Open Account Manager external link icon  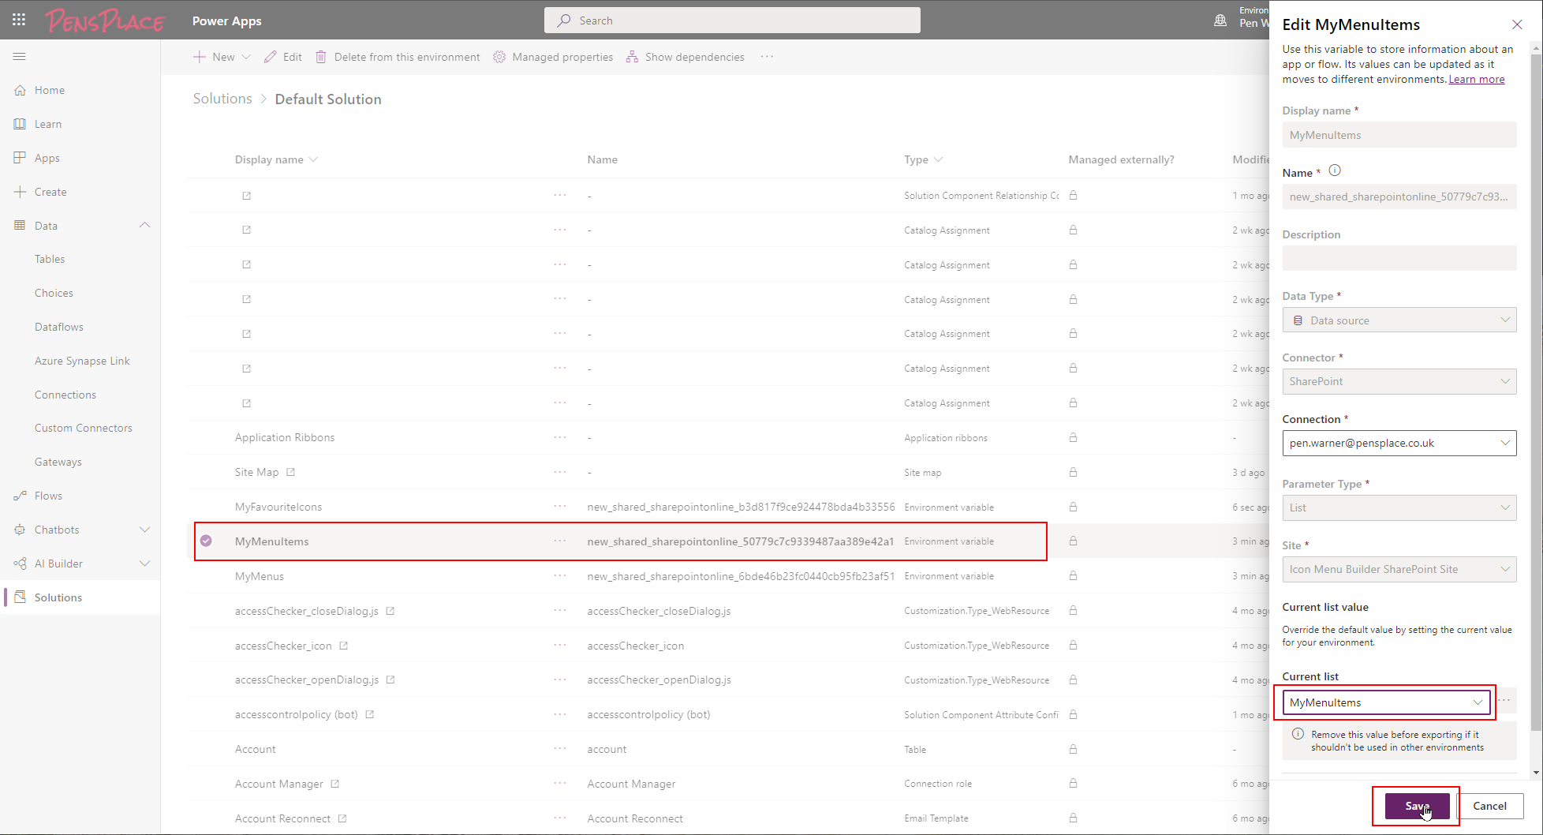click(x=334, y=784)
